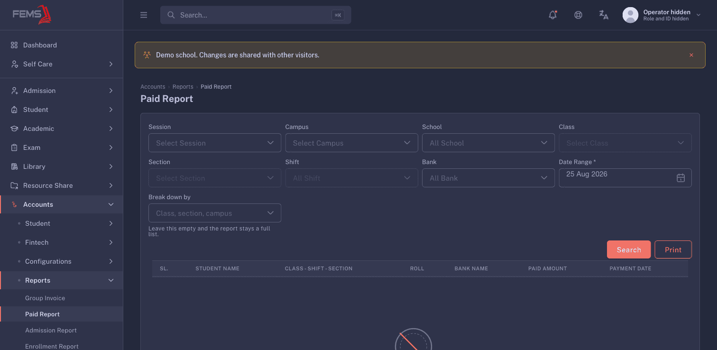The height and width of the screenshot is (350, 717).
Task: Click the Accounts currency icon
Action: click(14, 204)
